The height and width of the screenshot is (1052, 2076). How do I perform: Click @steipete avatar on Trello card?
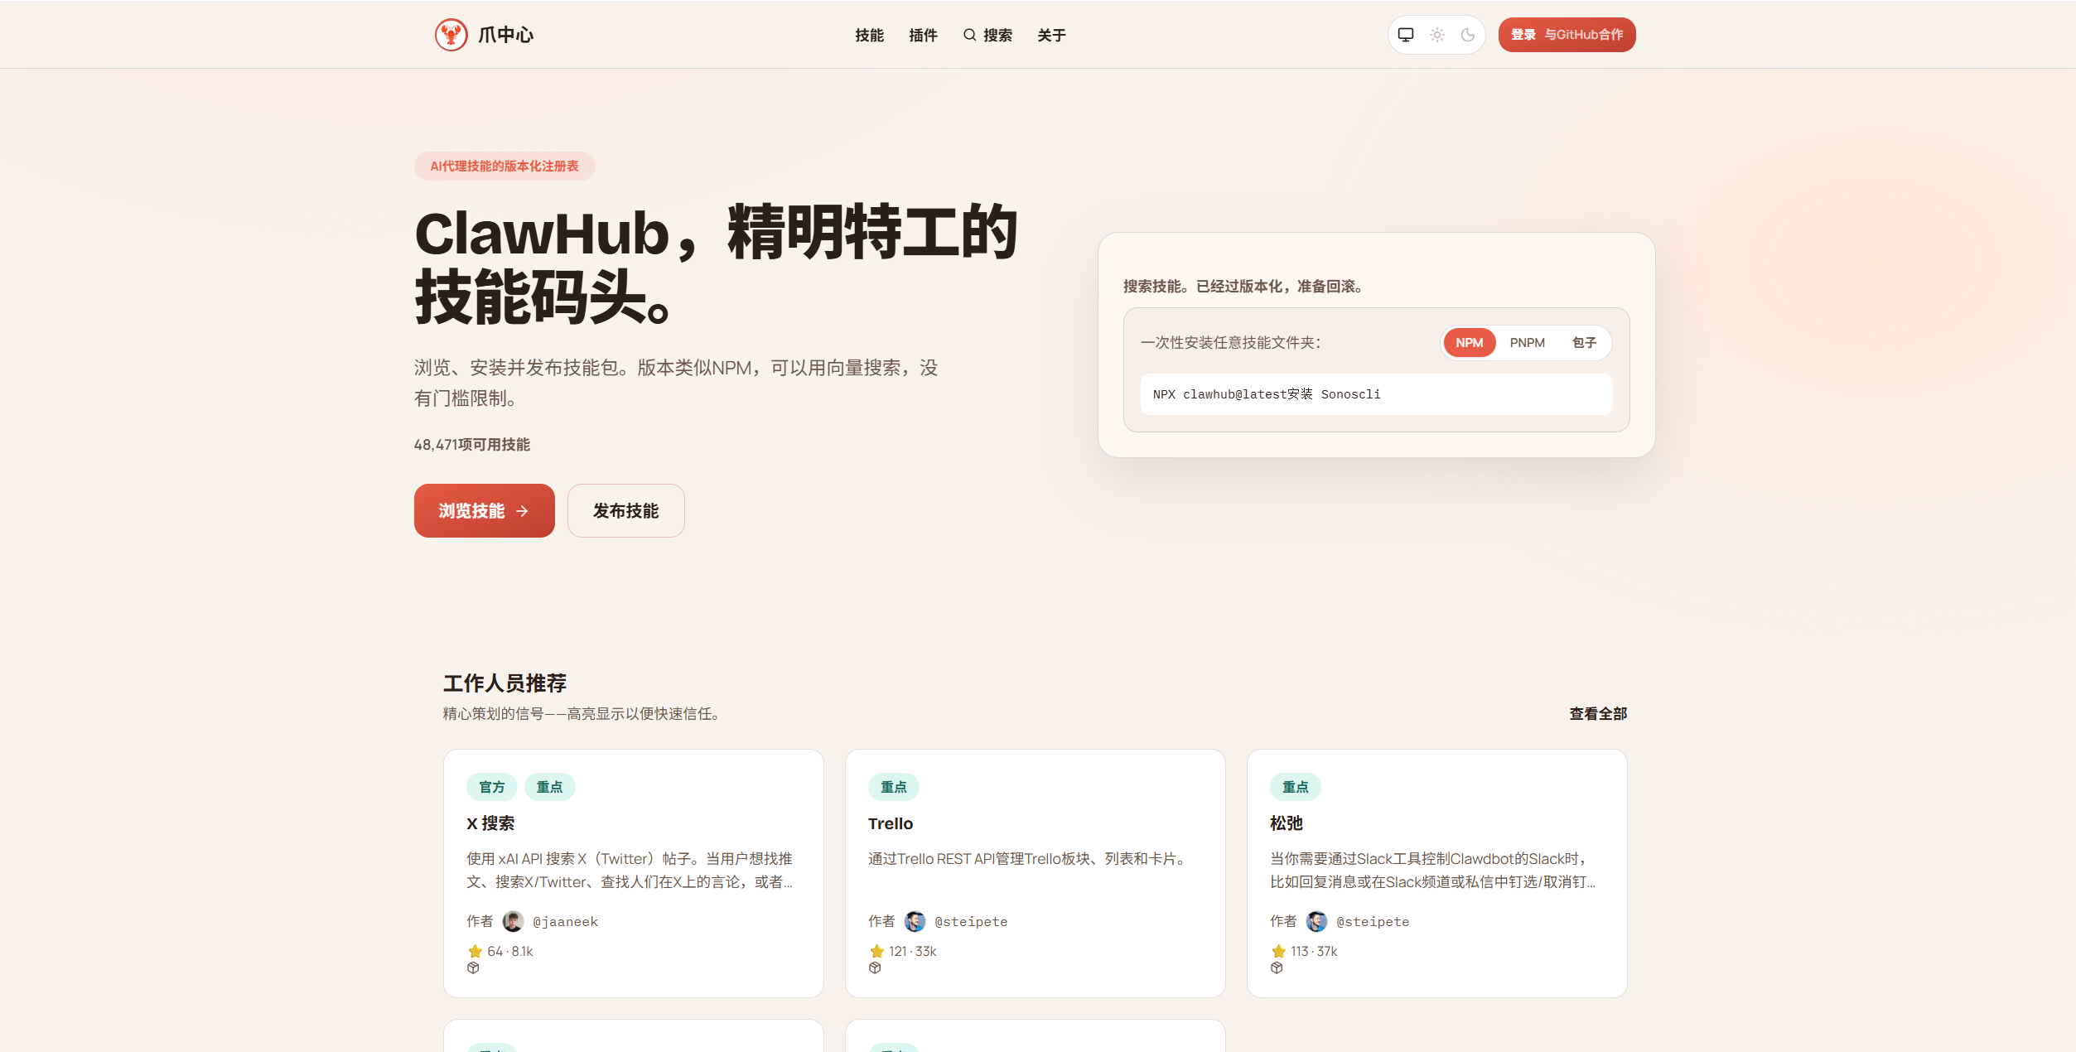coord(915,921)
